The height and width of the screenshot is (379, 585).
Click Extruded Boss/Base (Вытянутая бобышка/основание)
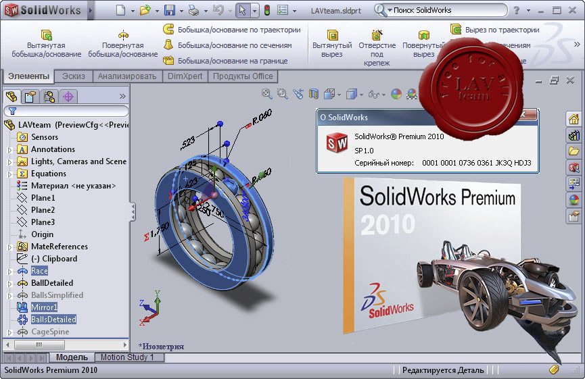(46, 44)
